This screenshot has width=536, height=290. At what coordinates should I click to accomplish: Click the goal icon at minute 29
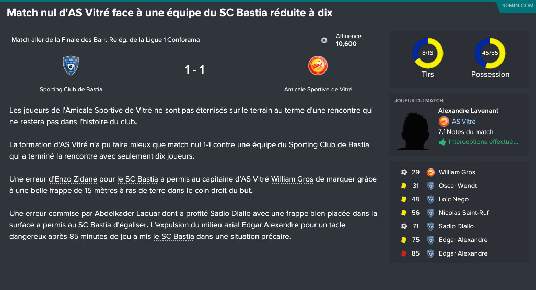coord(404,172)
